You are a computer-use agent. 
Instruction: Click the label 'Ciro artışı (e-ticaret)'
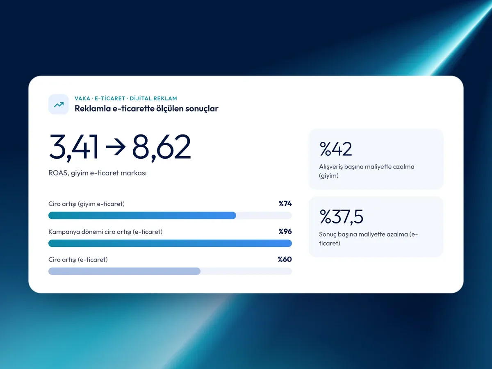pyautogui.click(x=78, y=260)
